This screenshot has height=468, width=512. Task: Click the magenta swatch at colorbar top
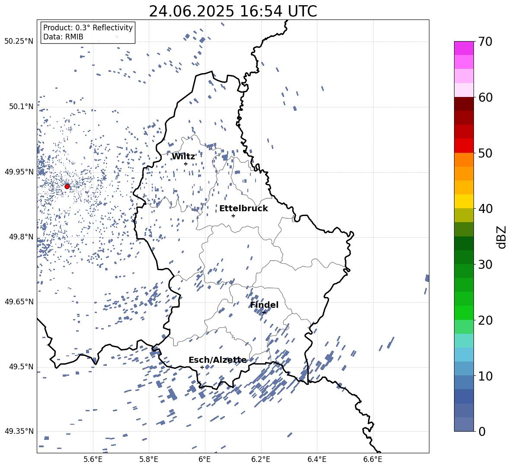click(464, 48)
